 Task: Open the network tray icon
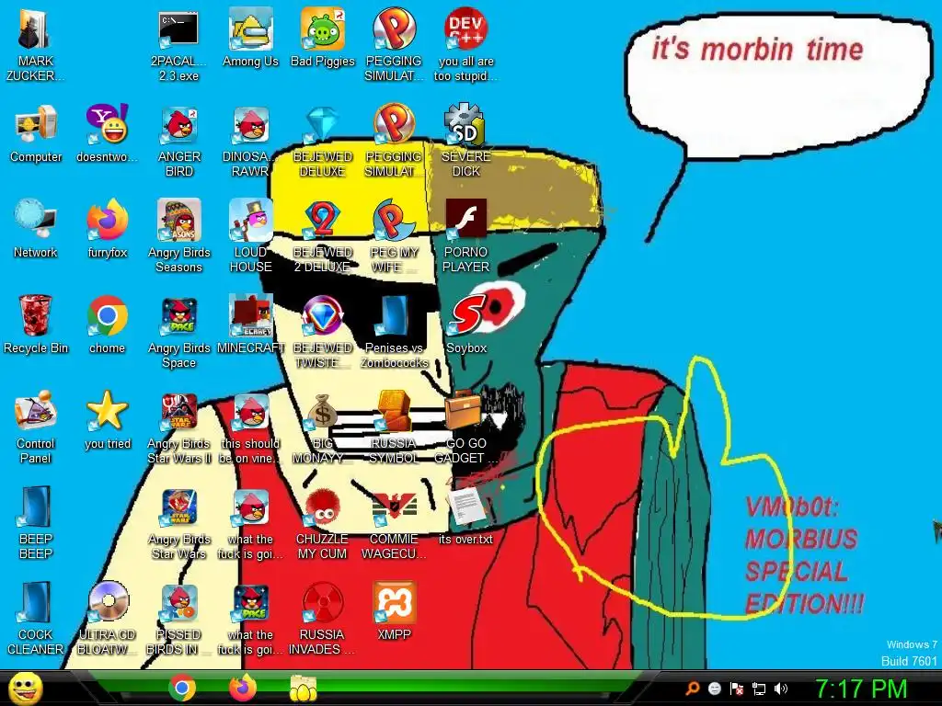point(759,688)
